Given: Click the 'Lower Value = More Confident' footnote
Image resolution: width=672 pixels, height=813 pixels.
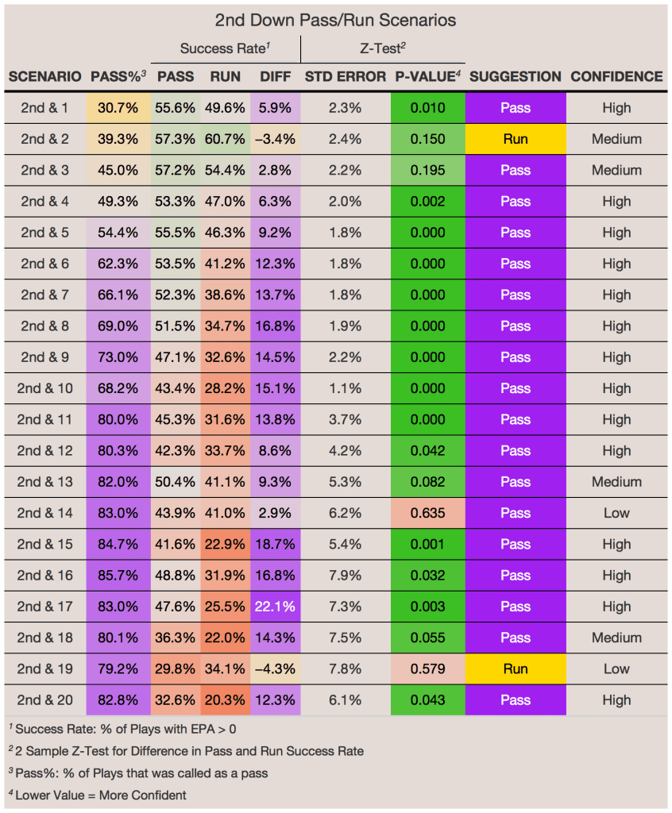Looking at the screenshot, I should click(100, 795).
